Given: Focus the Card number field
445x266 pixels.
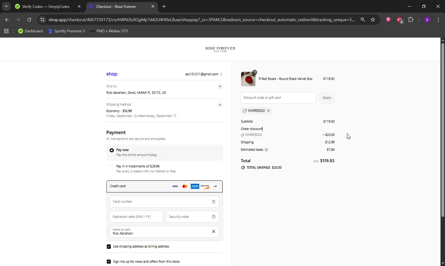Looking at the screenshot, I should (164, 202).
